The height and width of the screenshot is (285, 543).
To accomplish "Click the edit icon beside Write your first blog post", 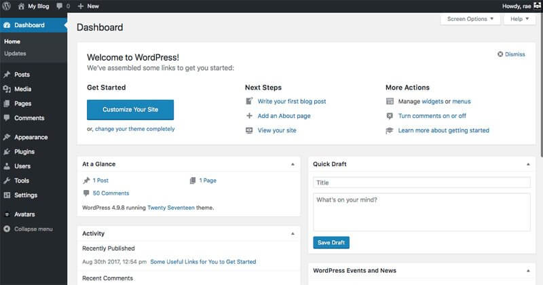I will [249, 101].
